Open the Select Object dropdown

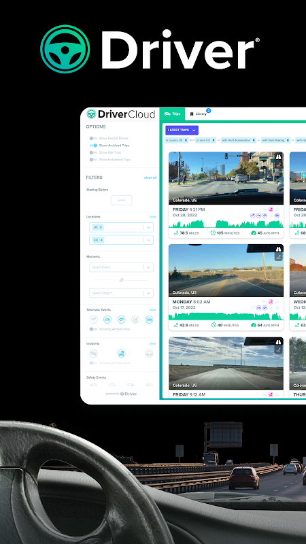tap(121, 293)
